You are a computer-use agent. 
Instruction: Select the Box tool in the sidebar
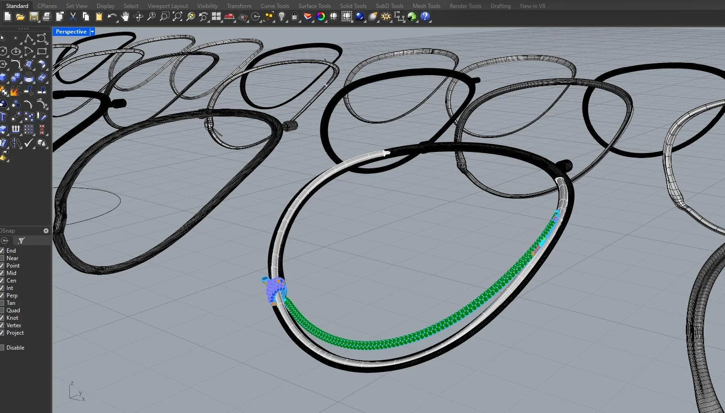point(3,77)
